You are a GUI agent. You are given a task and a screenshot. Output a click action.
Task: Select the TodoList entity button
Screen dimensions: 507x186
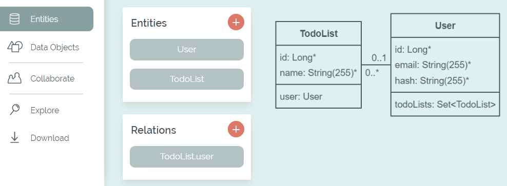pos(187,79)
